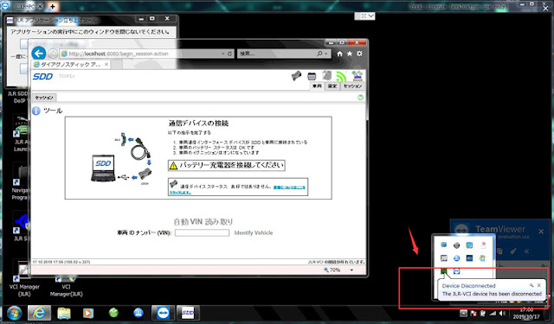554x324 pixels.
Task: Add a new TeamViewer session tab
Action: (x=52, y=6)
